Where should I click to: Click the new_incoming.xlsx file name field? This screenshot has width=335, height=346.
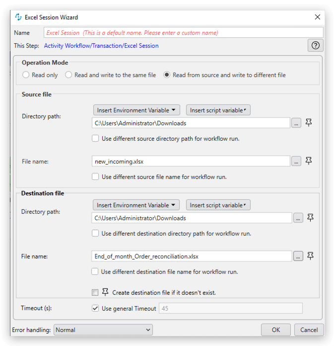191,161
